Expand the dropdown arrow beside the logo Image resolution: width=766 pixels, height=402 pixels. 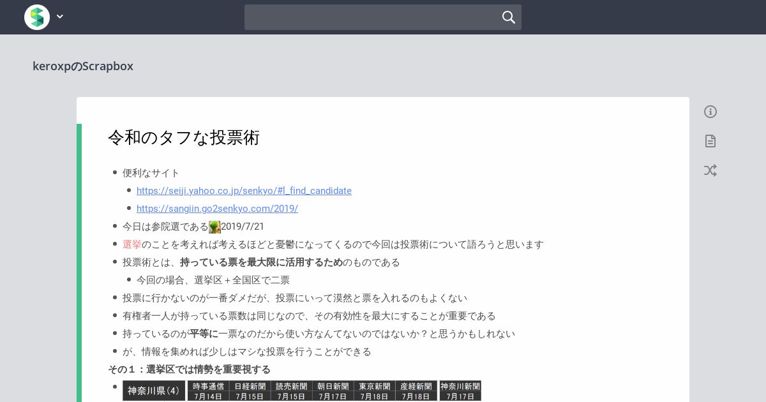(60, 17)
